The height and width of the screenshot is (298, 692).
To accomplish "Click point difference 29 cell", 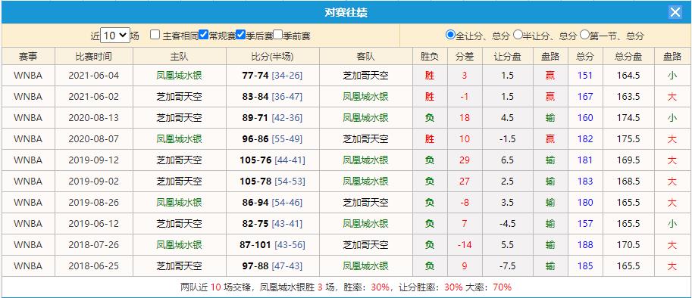I will (x=465, y=160).
